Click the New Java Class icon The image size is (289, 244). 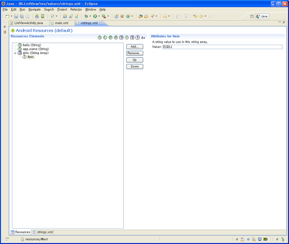(x=128, y=17)
